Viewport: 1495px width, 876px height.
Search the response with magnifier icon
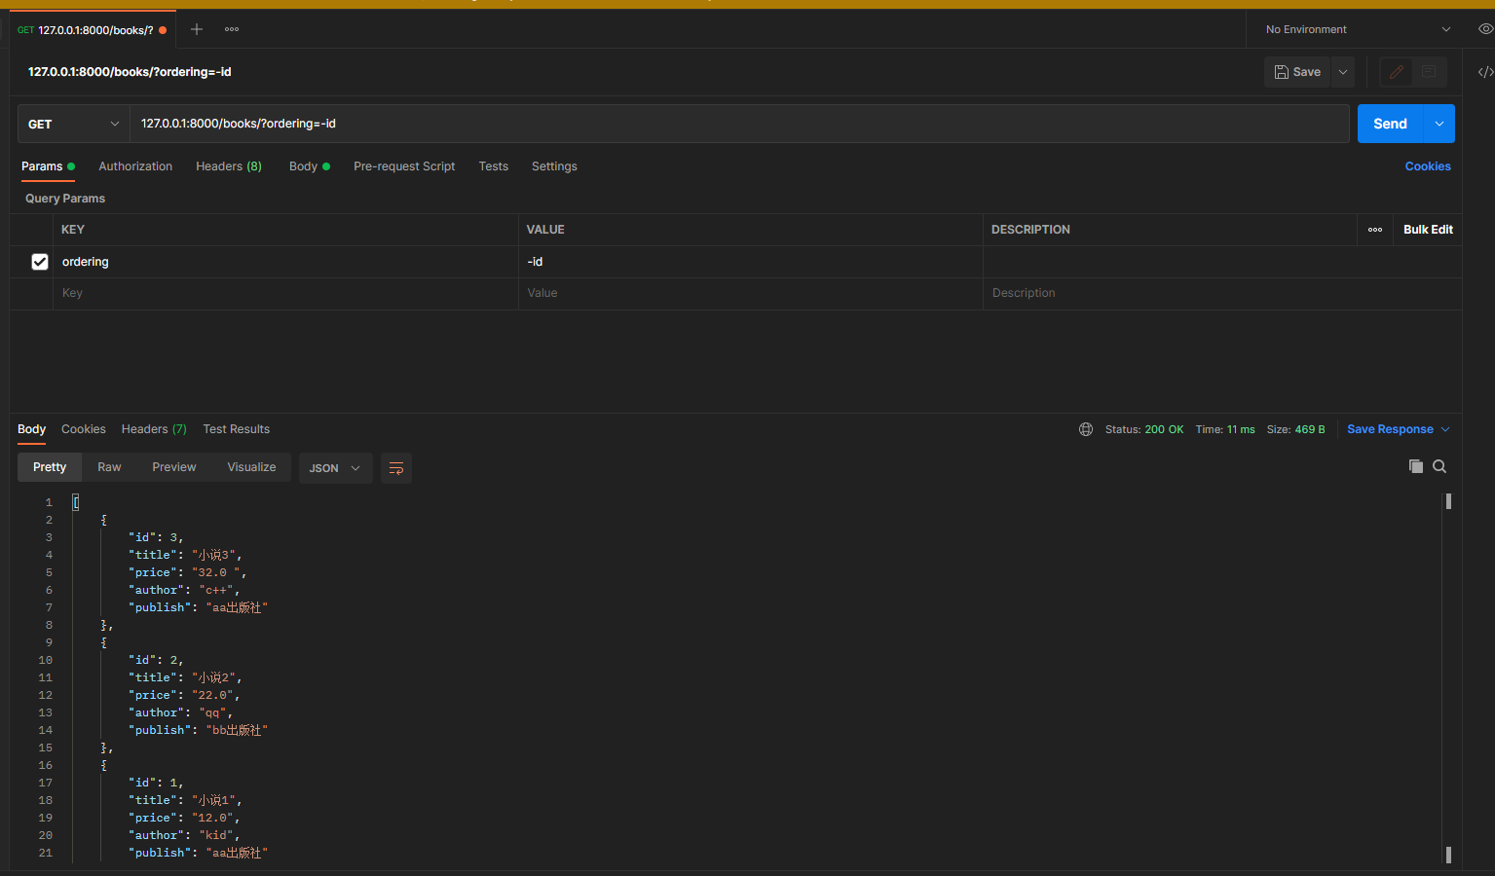click(x=1439, y=467)
